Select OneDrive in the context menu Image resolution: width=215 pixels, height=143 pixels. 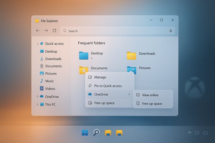click(x=110, y=95)
